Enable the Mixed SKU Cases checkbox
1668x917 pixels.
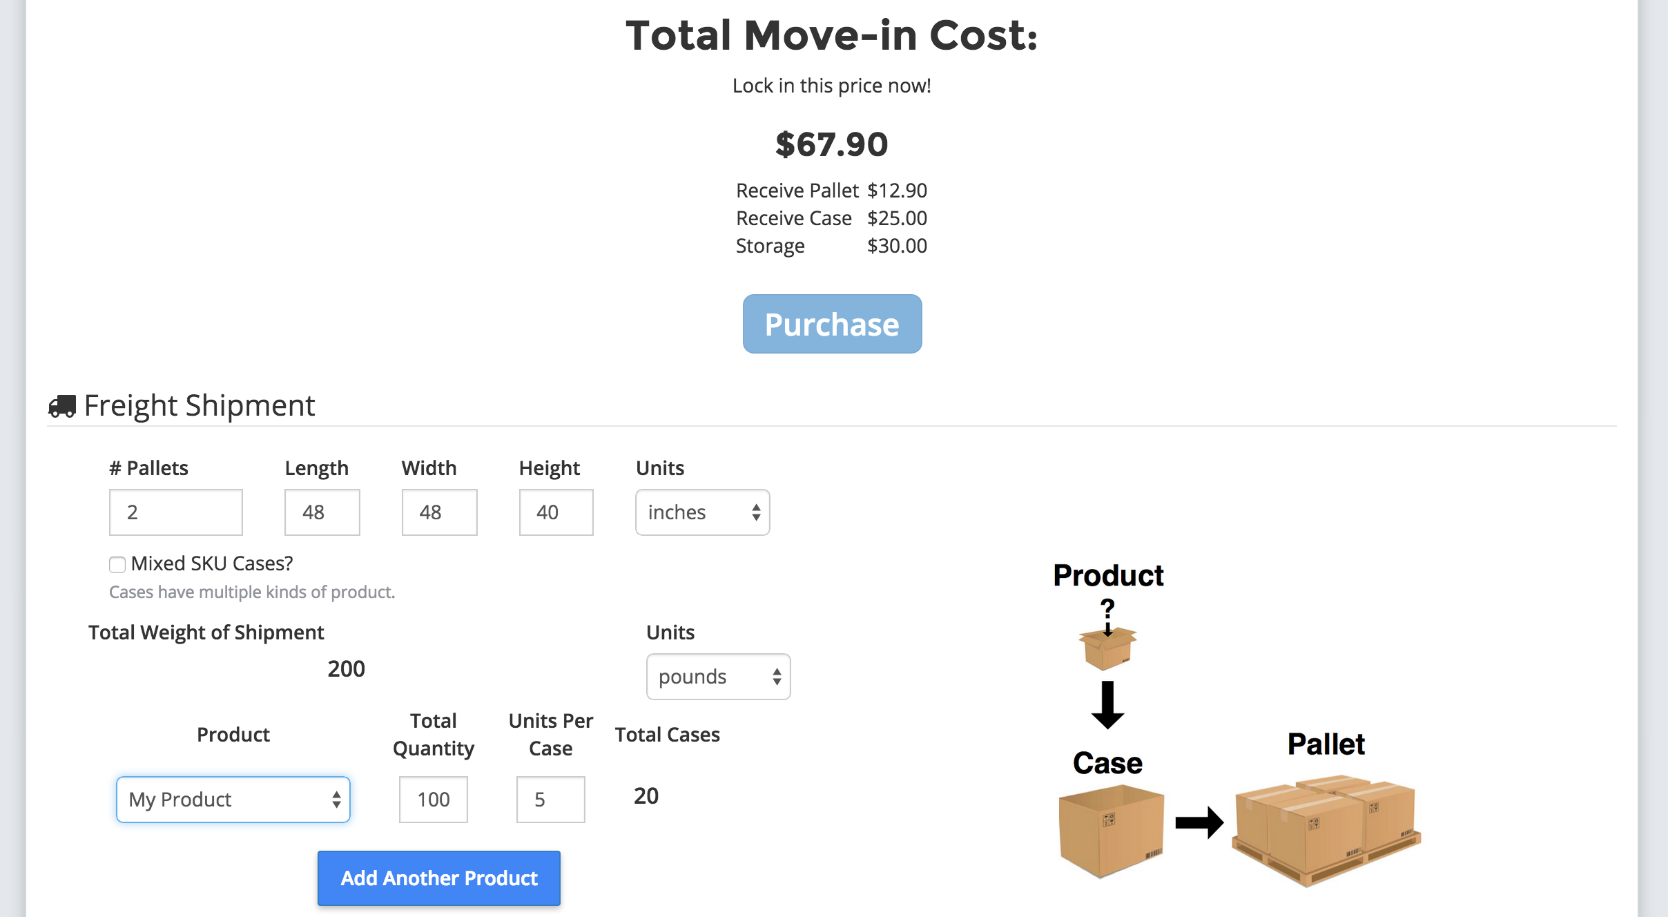117,565
